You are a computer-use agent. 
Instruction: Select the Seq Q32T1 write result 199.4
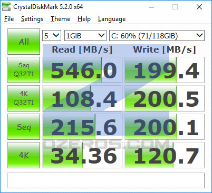165,70
